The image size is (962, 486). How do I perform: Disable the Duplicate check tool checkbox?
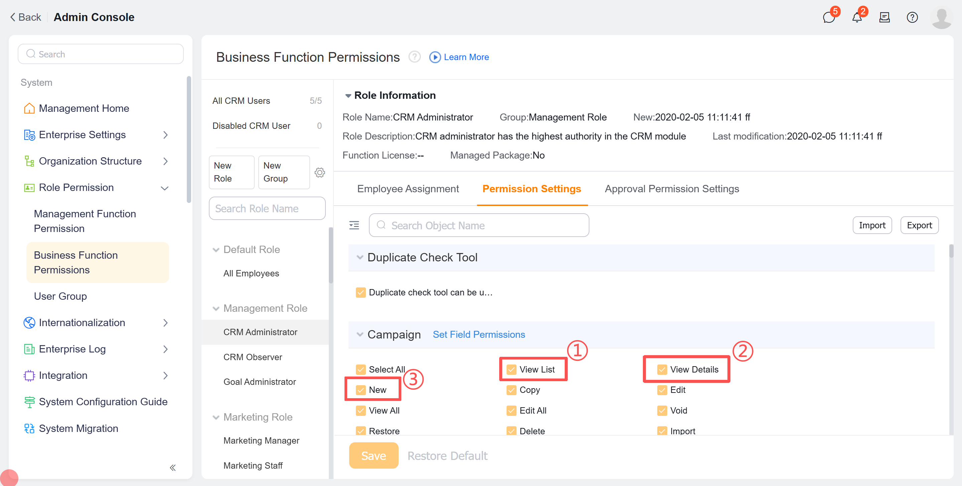coord(361,292)
